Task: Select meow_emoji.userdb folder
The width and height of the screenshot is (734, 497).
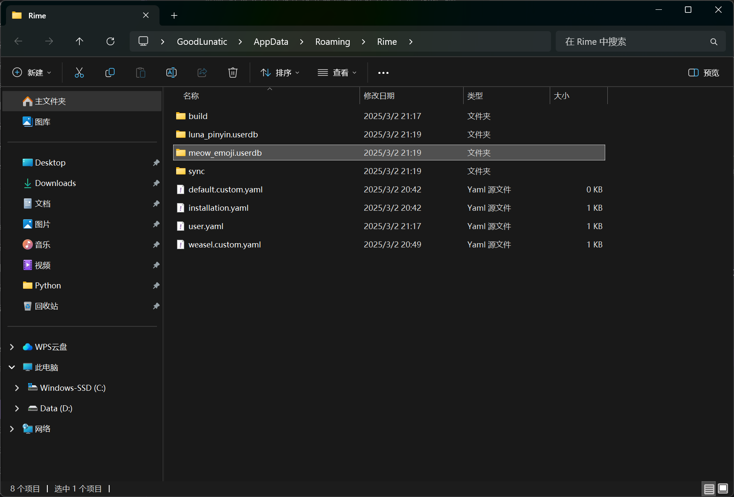Action: pyautogui.click(x=389, y=153)
